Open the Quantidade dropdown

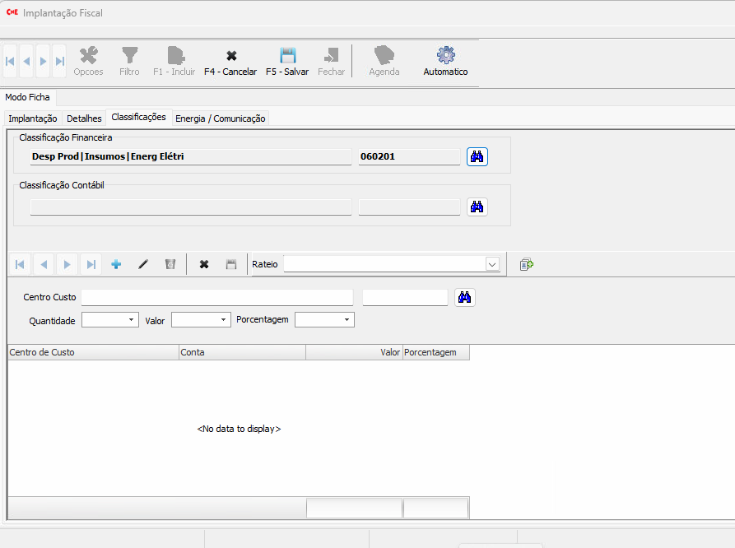pos(132,320)
